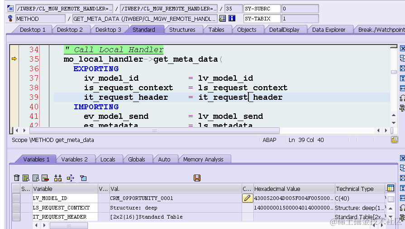Open Memory Analysis tab

coord(203,160)
